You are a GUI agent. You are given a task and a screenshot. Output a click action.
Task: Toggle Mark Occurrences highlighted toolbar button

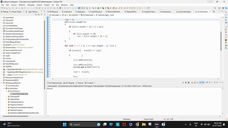coord(79,8)
